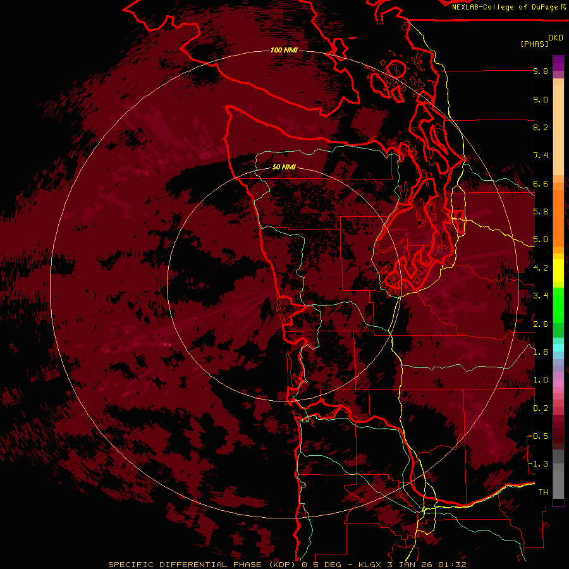Click the purple top band of the color bar
Viewport: 569px width, 569px height.
point(558,63)
